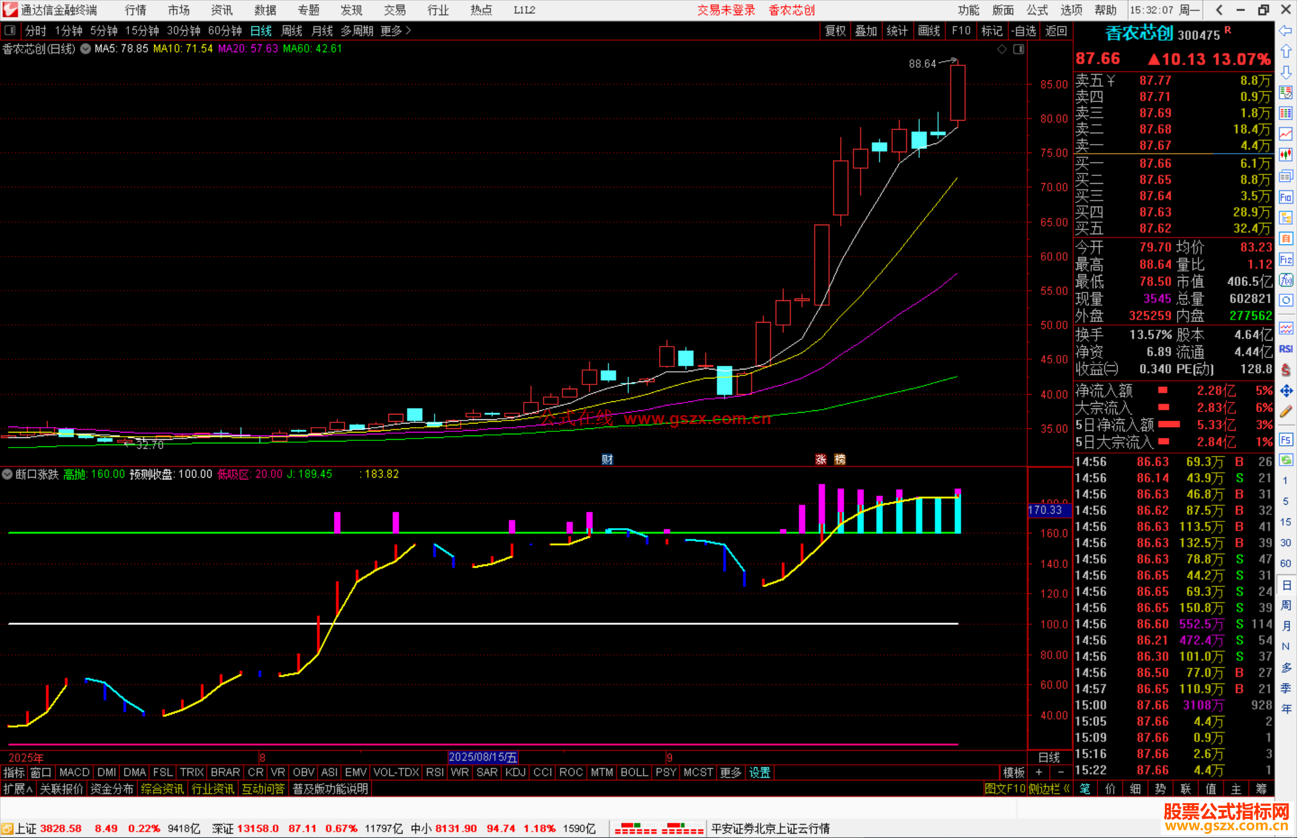The height and width of the screenshot is (838, 1297).
Task: Open the 更多 indicators list in indicator bar
Action: (x=731, y=773)
